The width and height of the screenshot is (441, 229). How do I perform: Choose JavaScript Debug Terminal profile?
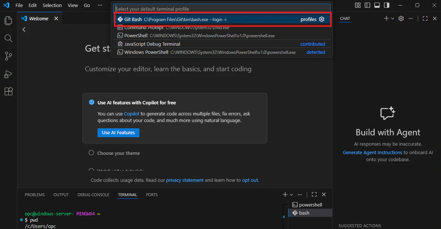223,44
